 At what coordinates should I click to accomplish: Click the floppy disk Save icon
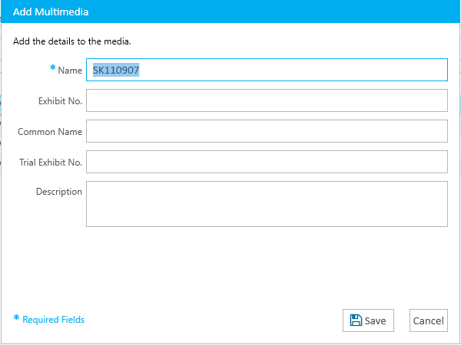point(356,320)
